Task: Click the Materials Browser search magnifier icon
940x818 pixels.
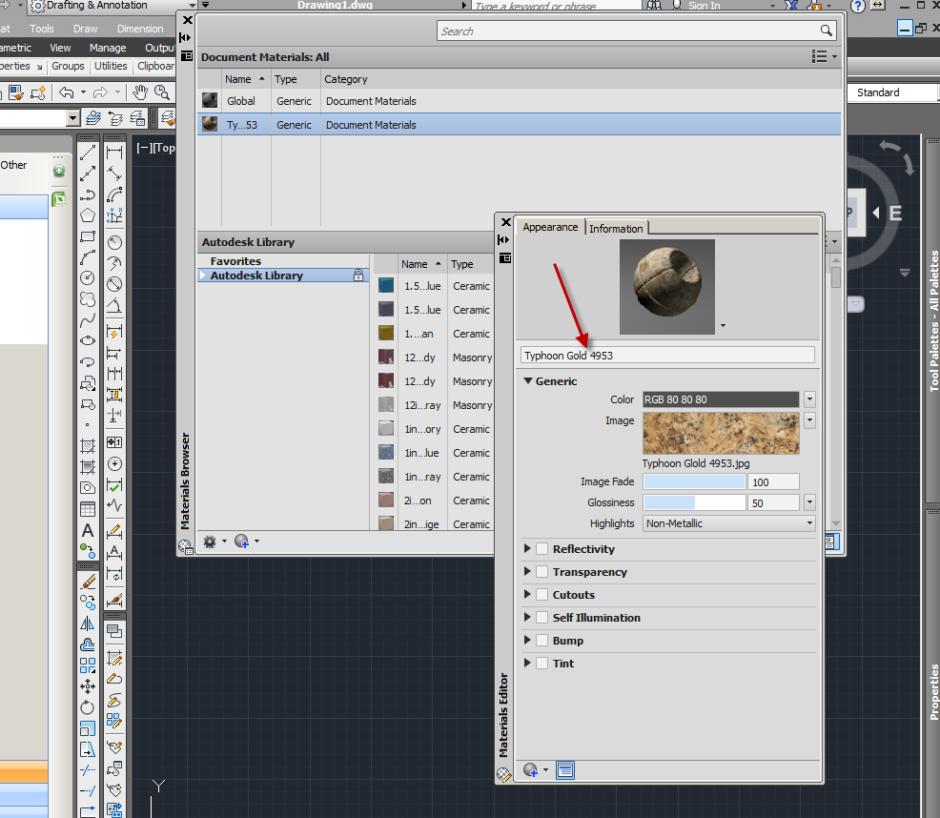Action: tap(827, 31)
